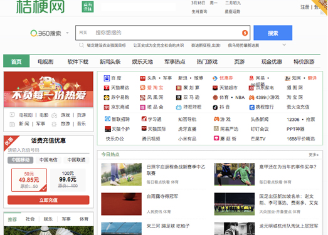Open the Mogujie pink icon

[216, 138]
